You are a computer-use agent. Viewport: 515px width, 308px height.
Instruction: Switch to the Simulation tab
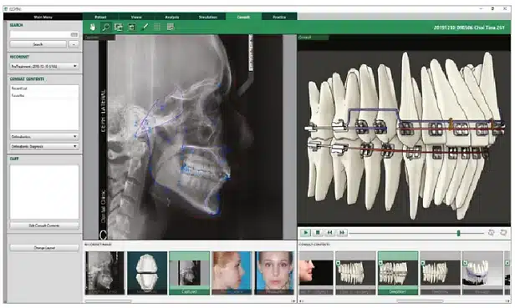[x=208, y=17]
